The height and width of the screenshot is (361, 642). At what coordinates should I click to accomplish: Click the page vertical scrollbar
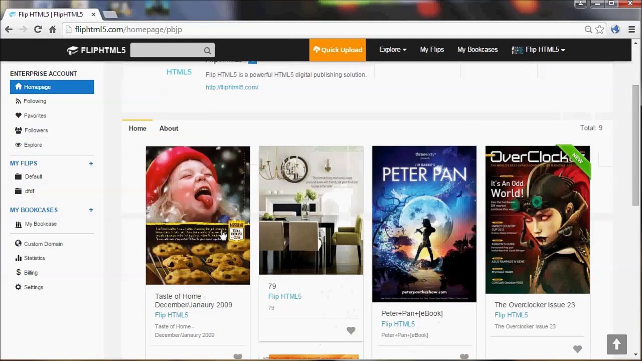tap(636, 145)
